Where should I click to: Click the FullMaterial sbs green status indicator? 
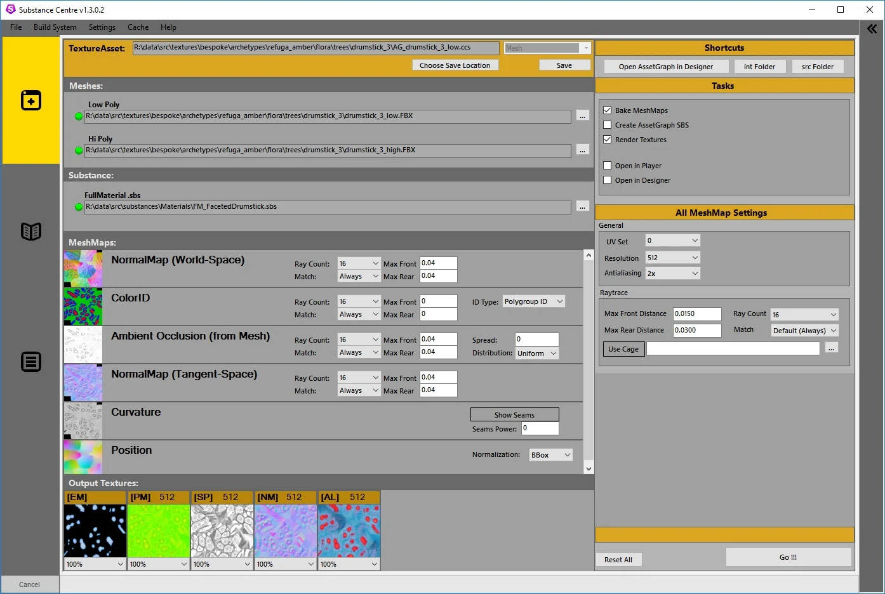(x=79, y=207)
